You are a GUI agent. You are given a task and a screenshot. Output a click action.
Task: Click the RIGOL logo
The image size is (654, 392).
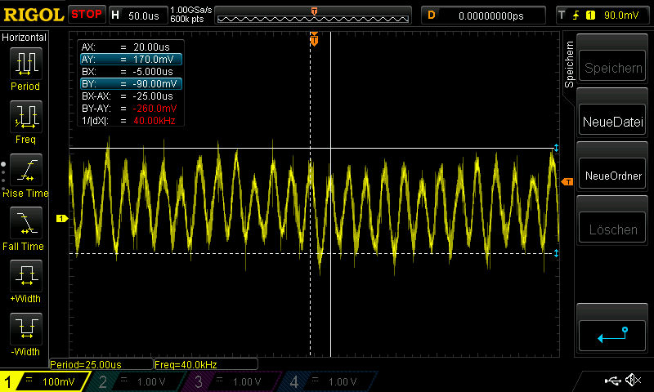pos(34,15)
